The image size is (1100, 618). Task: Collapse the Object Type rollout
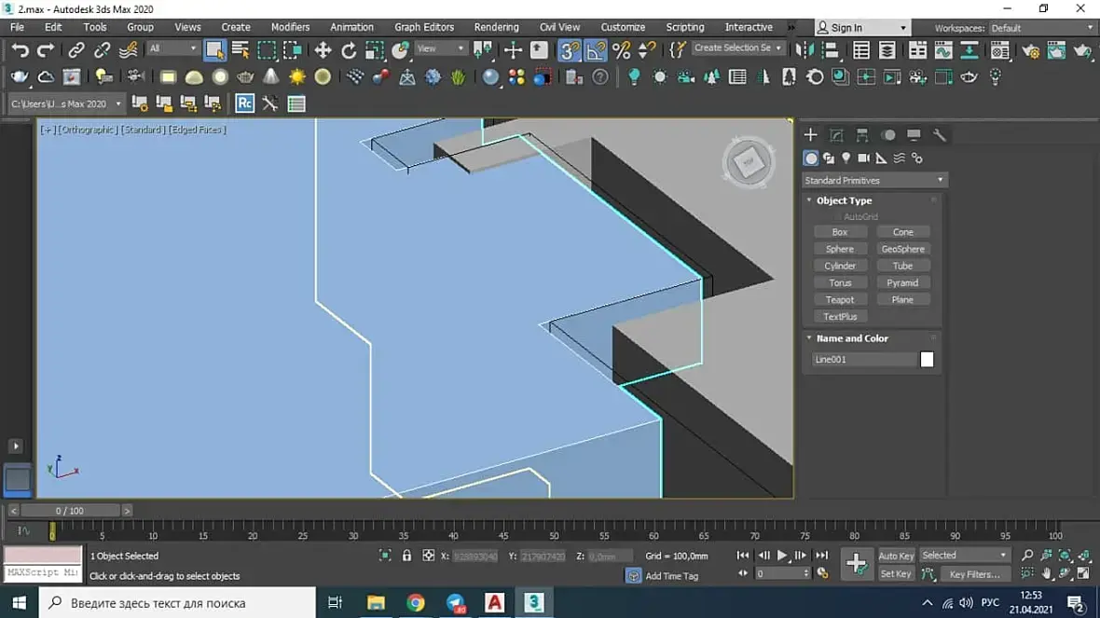point(844,200)
